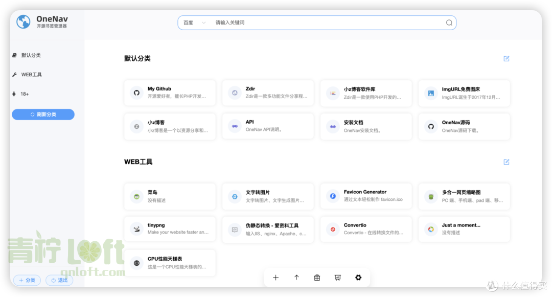Click the up arrow icon in bottom toolbar
552x297 pixels.
(296, 278)
